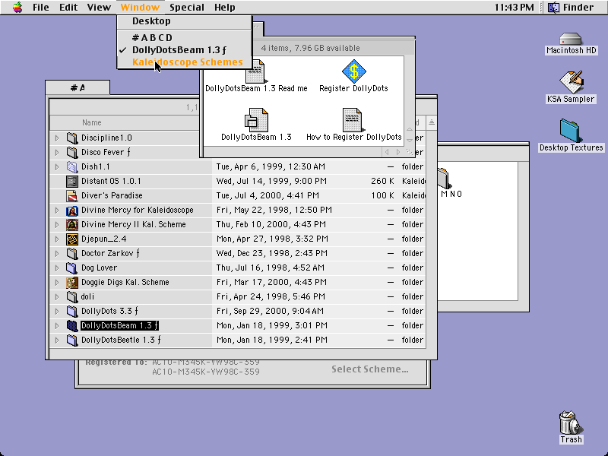608x456 pixels.
Task: Expand Divine Mercy for Kaleidoscope triangle
Action: point(56,211)
